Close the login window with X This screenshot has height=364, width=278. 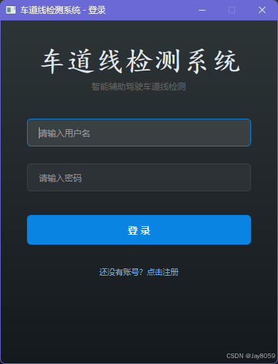pyautogui.click(x=262, y=10)
